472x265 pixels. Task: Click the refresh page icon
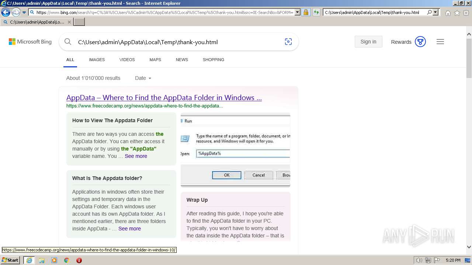(x=316, y=13)
